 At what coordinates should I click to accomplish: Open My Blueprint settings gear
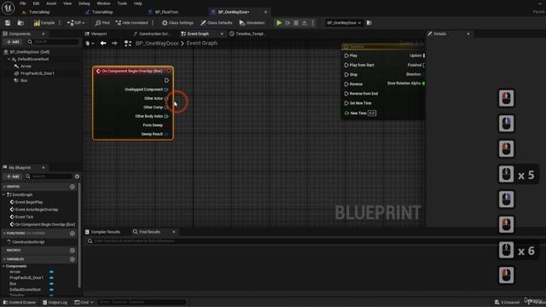tap(77, 177)
